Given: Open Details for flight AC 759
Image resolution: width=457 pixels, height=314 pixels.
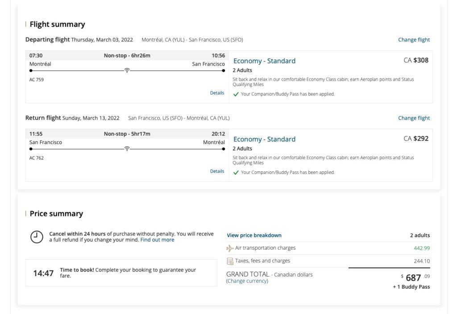Looking at the screenshot, I should [217, 93].
